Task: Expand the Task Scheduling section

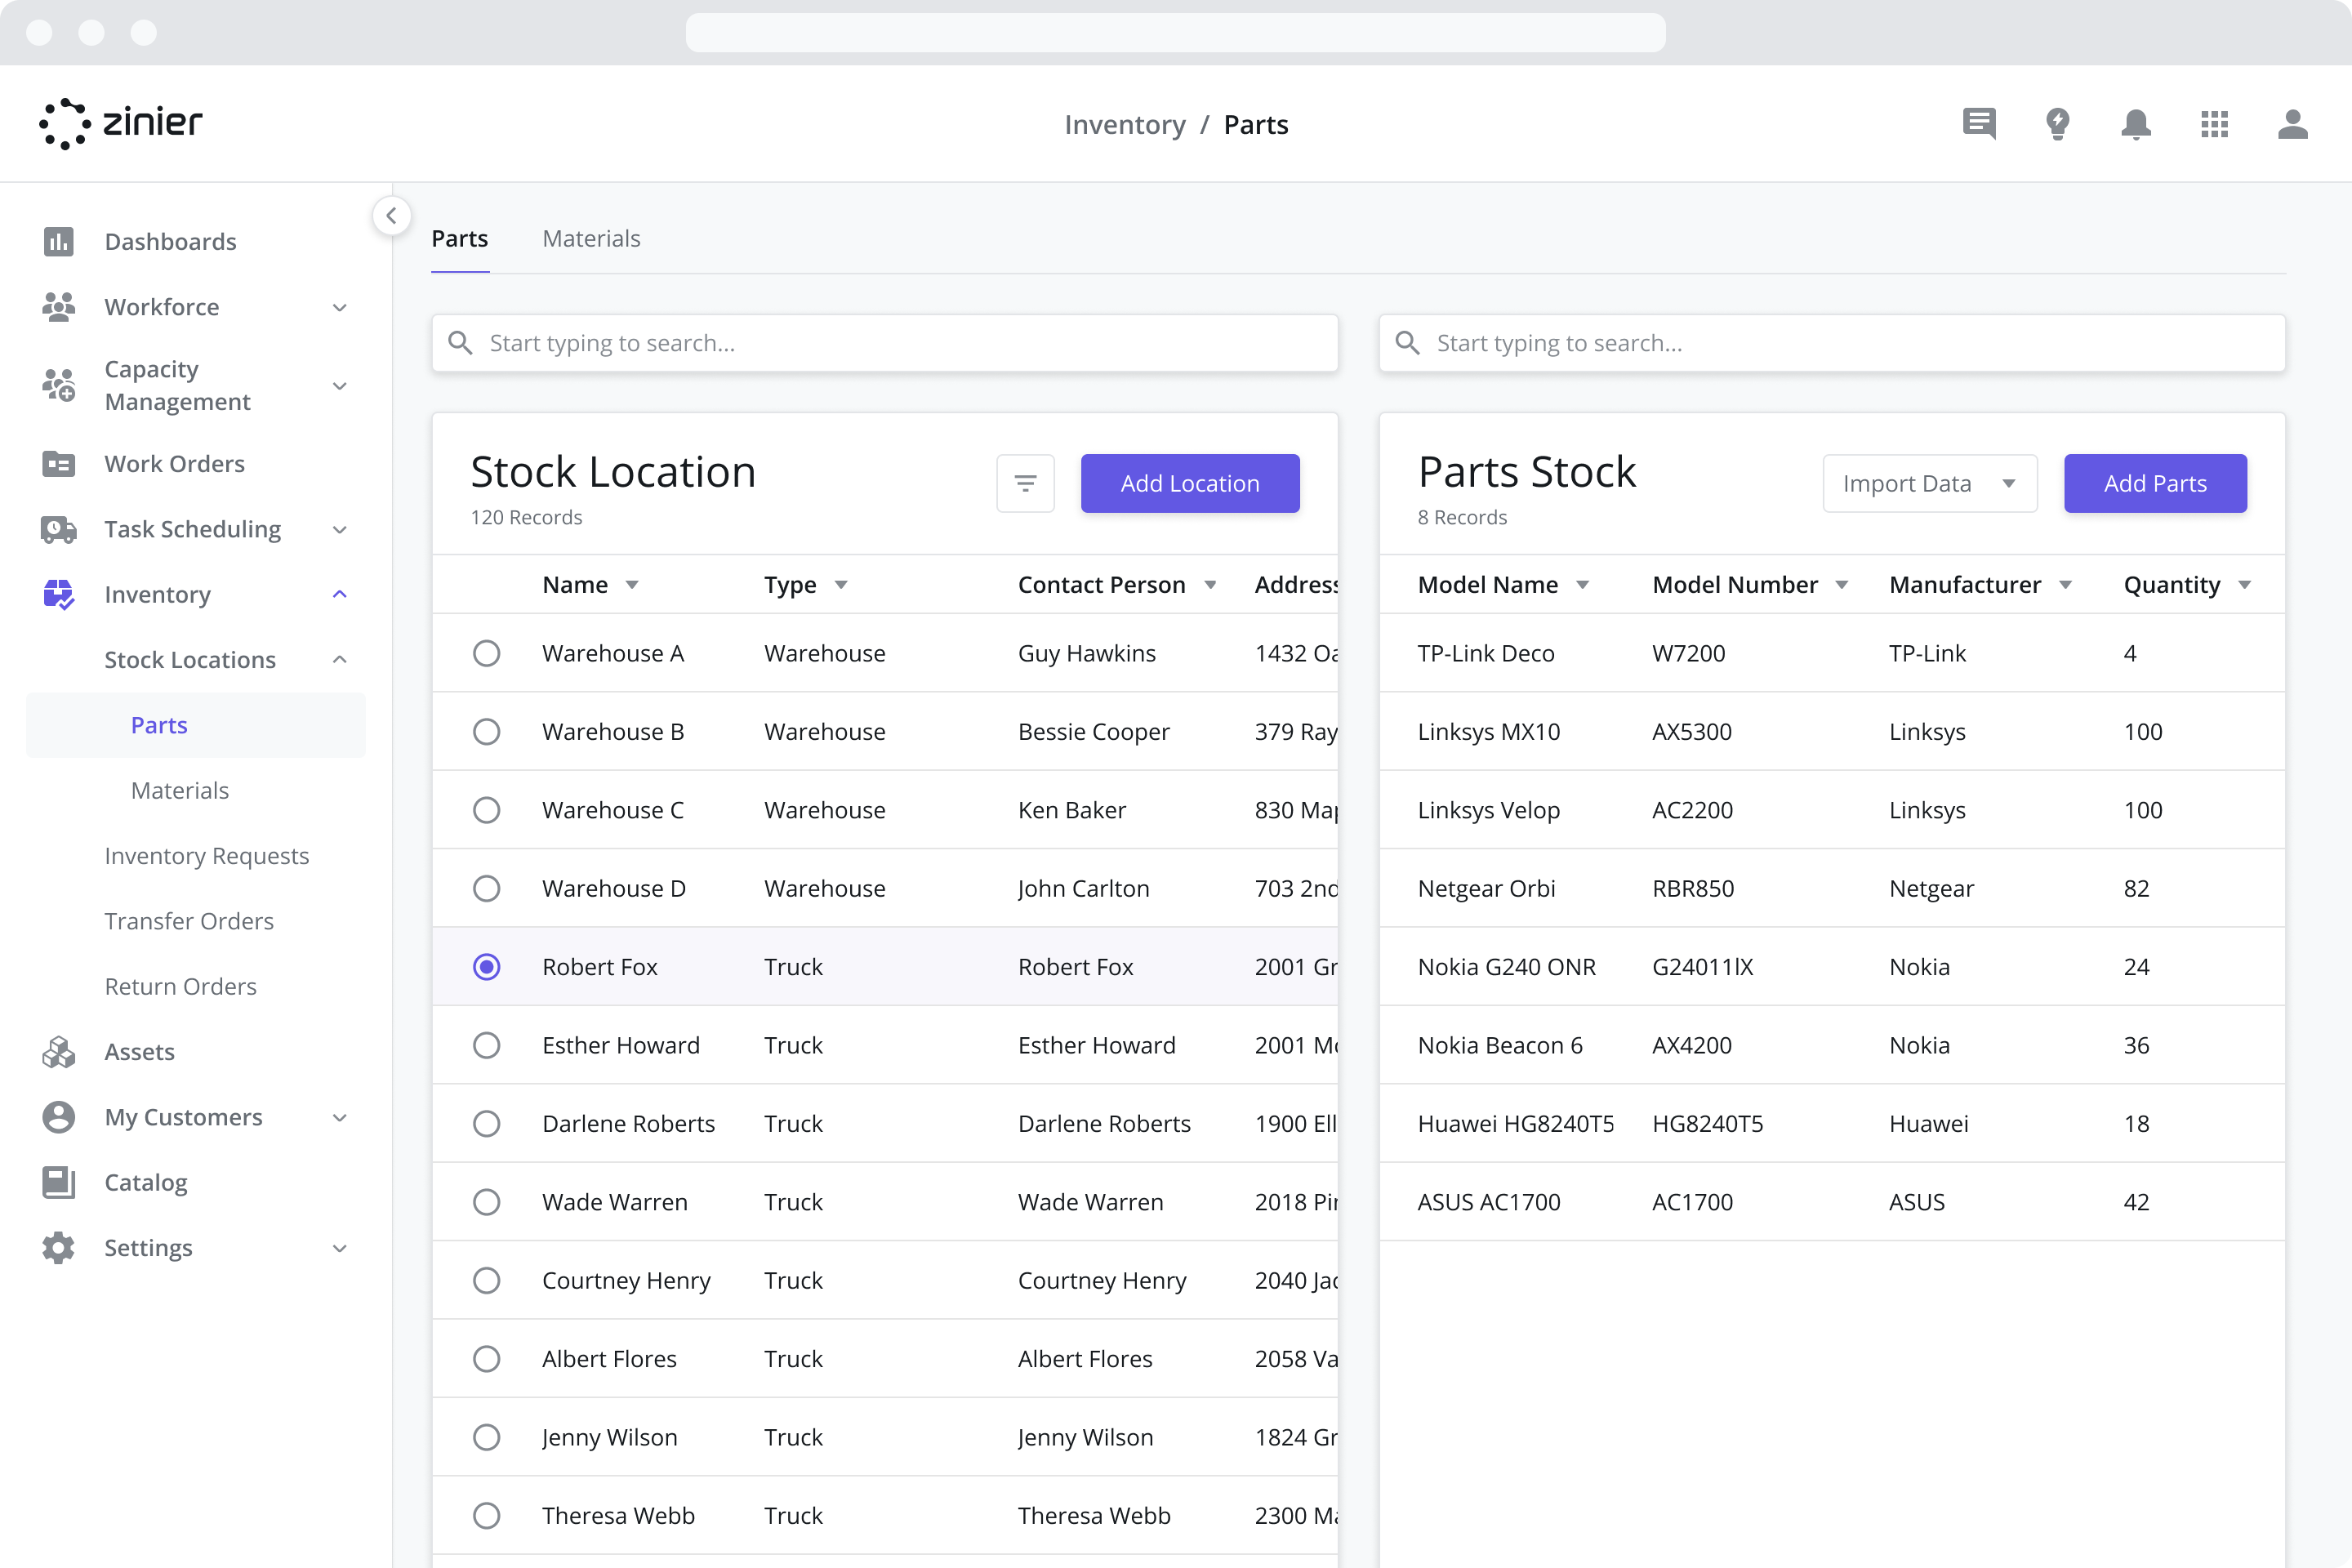Action: point(339,529)
